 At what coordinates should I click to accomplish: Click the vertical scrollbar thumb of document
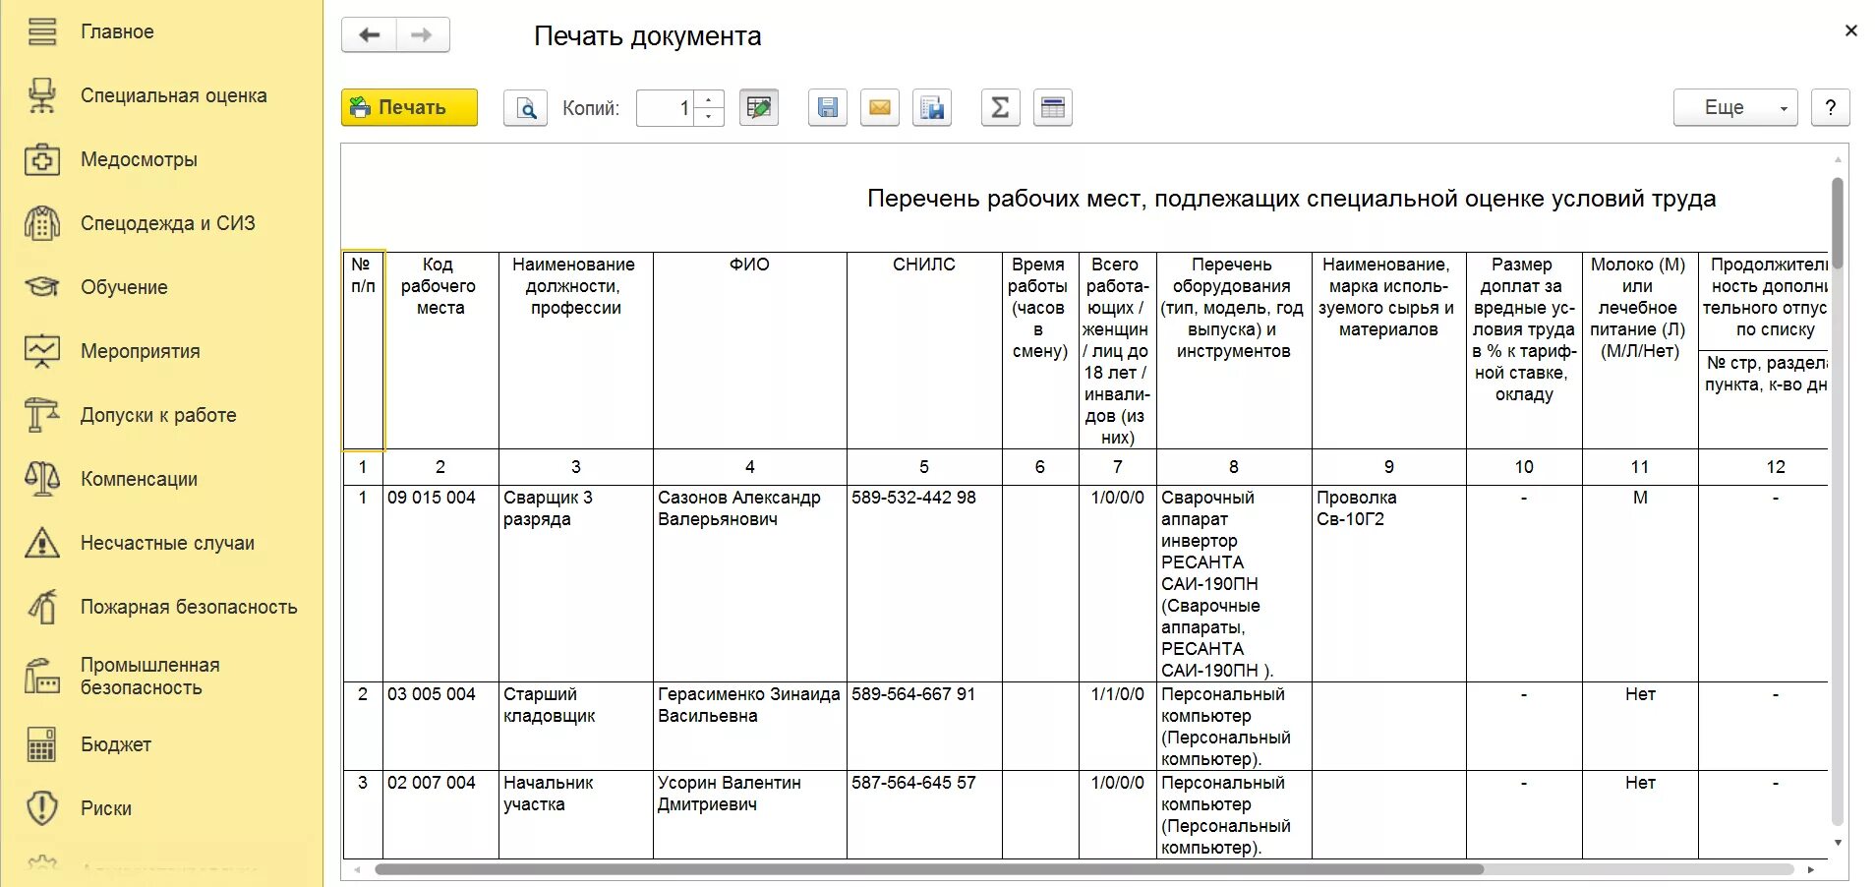1838,223
